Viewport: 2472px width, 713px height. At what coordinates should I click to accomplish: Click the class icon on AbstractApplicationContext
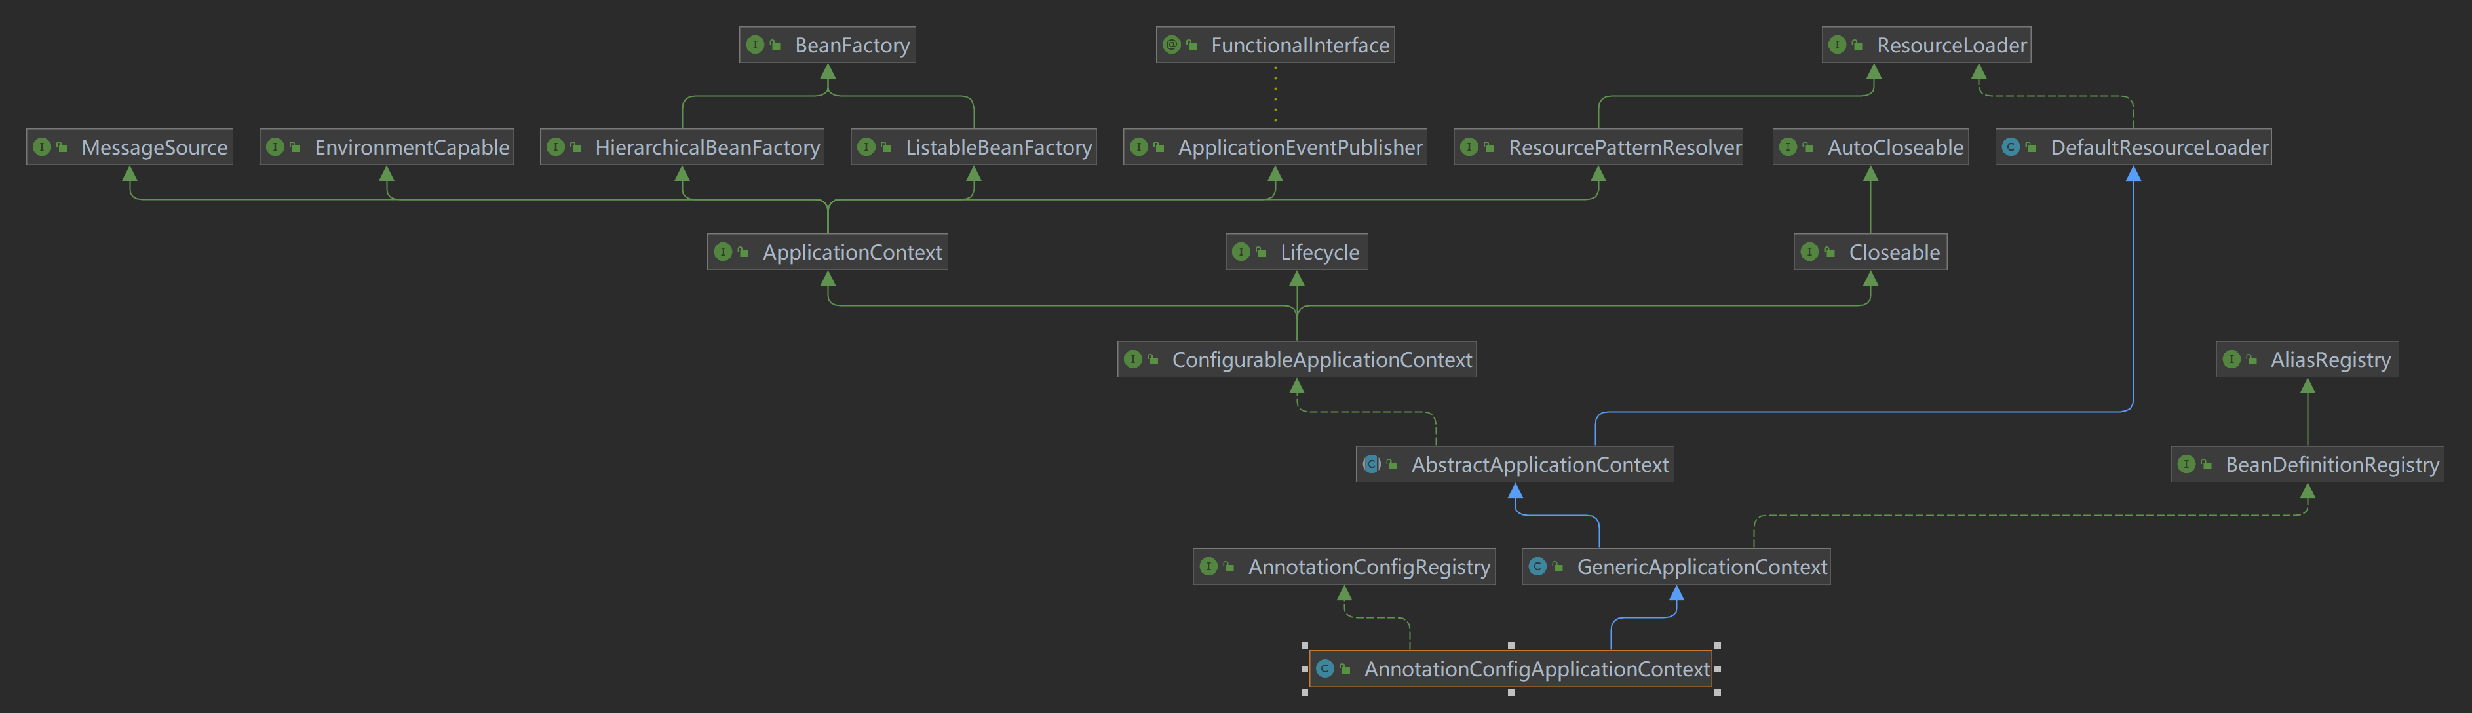click(x=1371, y=465)
